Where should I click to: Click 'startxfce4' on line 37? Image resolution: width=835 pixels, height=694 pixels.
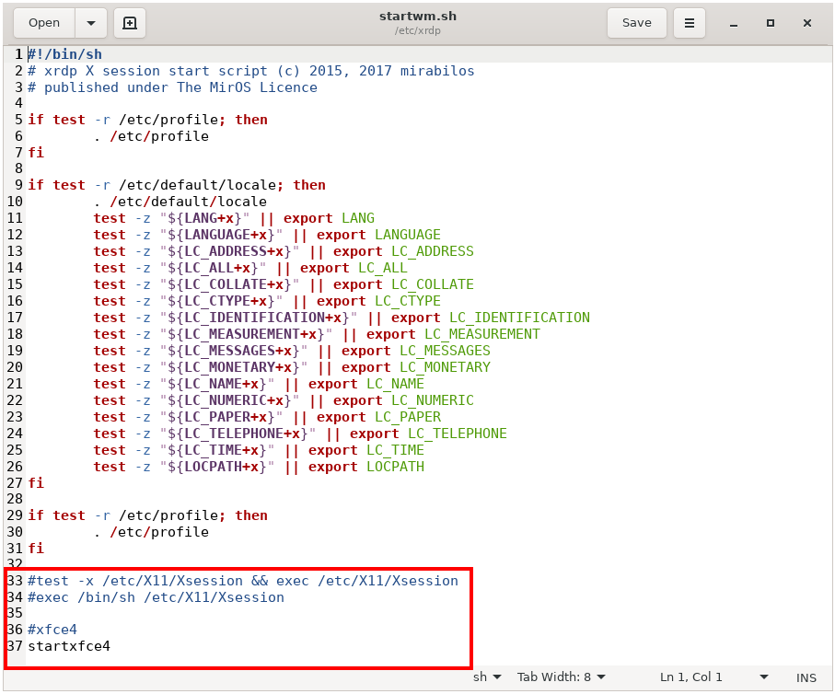[x=69, y=646]
